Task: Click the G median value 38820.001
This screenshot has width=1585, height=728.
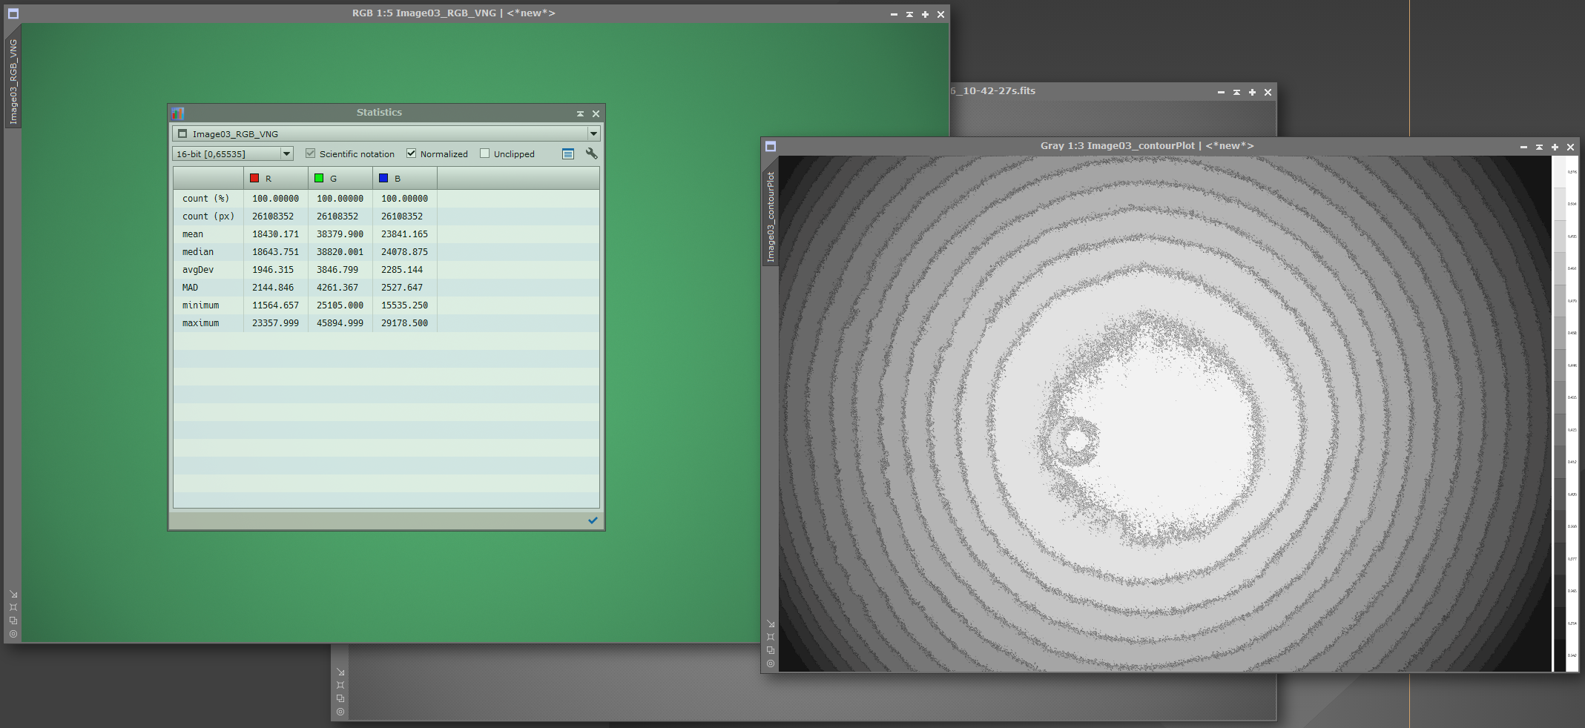Action: click(340, 252)
